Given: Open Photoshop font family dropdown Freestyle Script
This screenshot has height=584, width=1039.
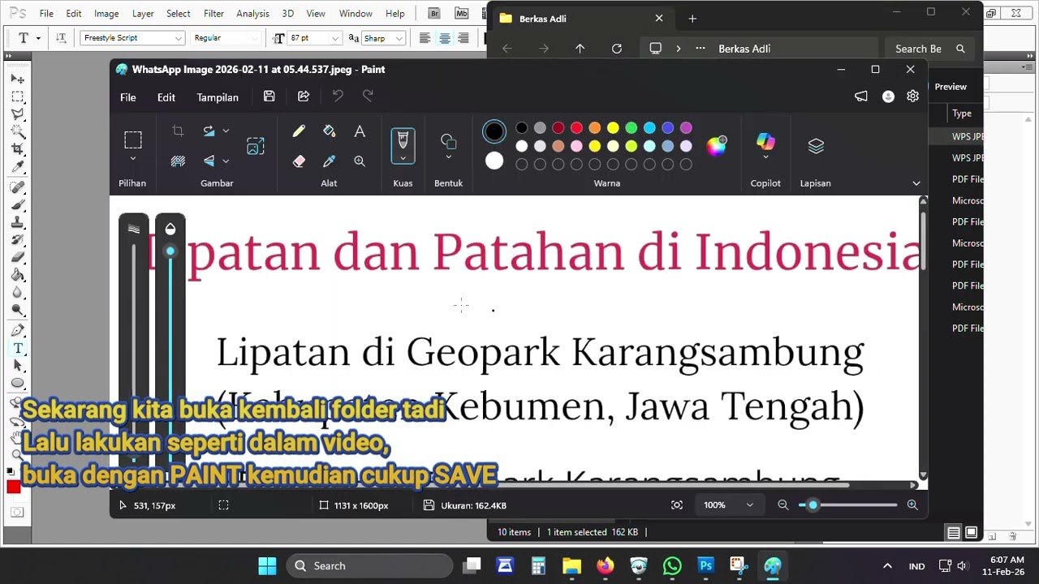Looking at the screenshot, I should pos(179,38).
